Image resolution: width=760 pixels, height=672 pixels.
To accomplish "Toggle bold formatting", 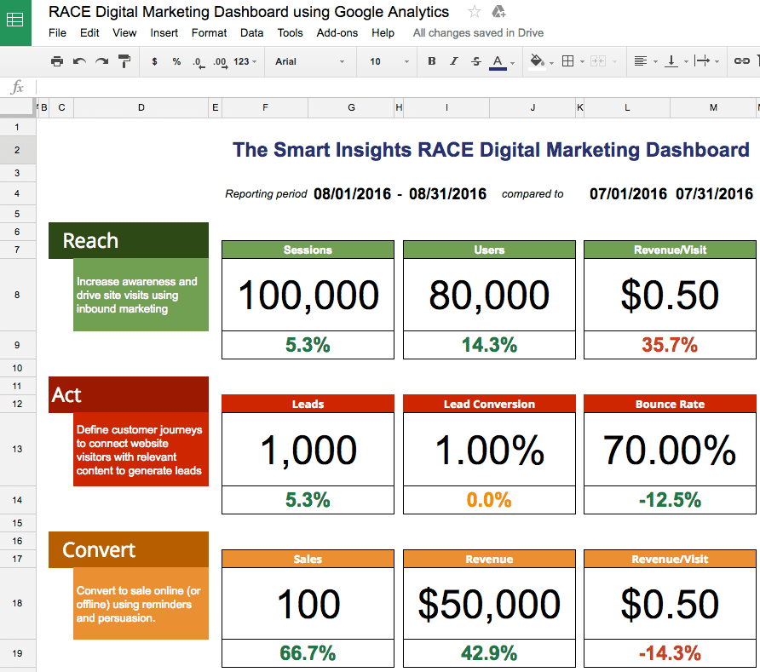I will click(x=432, y=61).
